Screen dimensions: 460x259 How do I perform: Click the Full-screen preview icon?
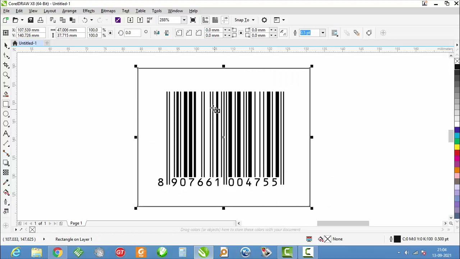tap(193, 20)
